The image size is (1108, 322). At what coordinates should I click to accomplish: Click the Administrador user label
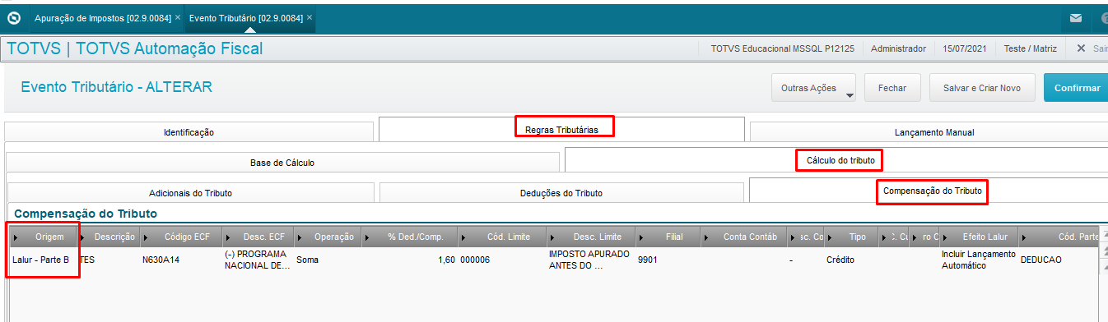click(x=898, y=48)
